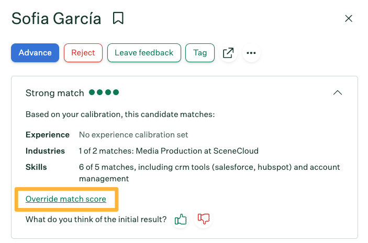Click 'What do you think of the initial result?'

96,219
